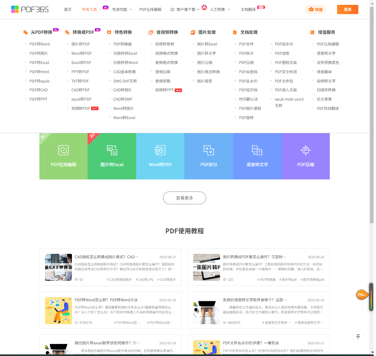Image resolution: width=376 pixels, height=356 pixels.
Task: Go to 首页 in navigation bar
Action: coord(67,10)
